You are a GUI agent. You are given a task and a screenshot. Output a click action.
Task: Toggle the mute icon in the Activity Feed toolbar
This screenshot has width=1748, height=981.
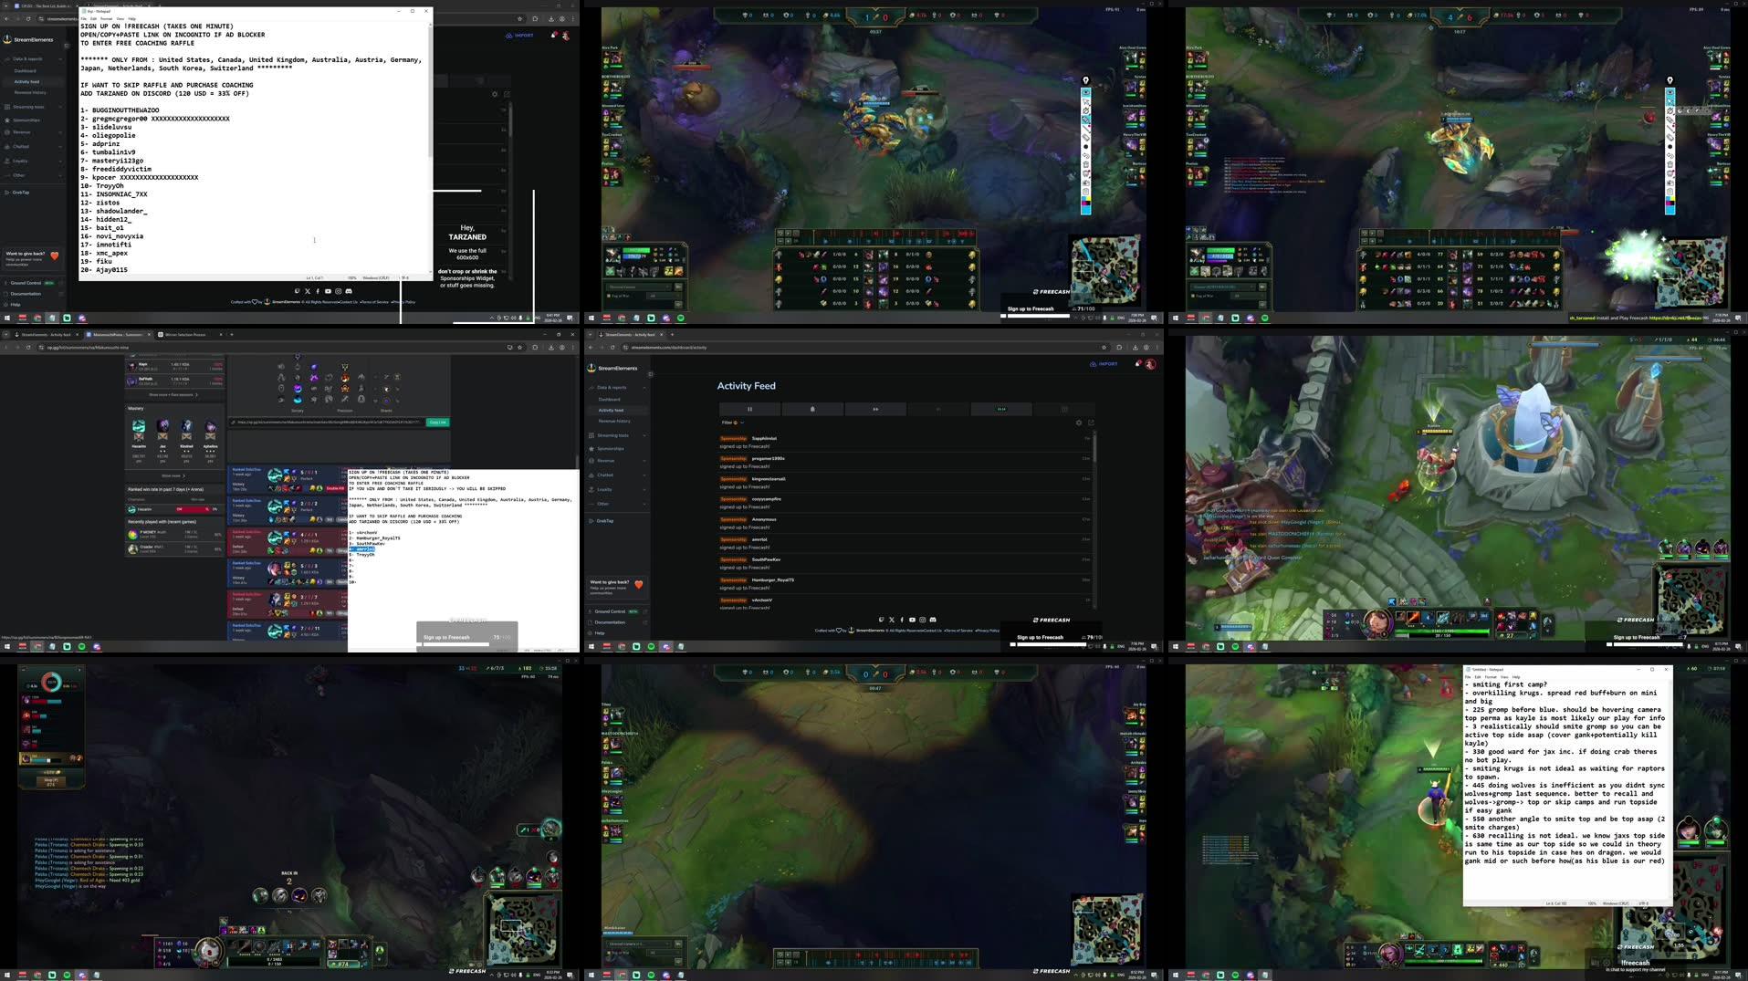pos(812,409)
